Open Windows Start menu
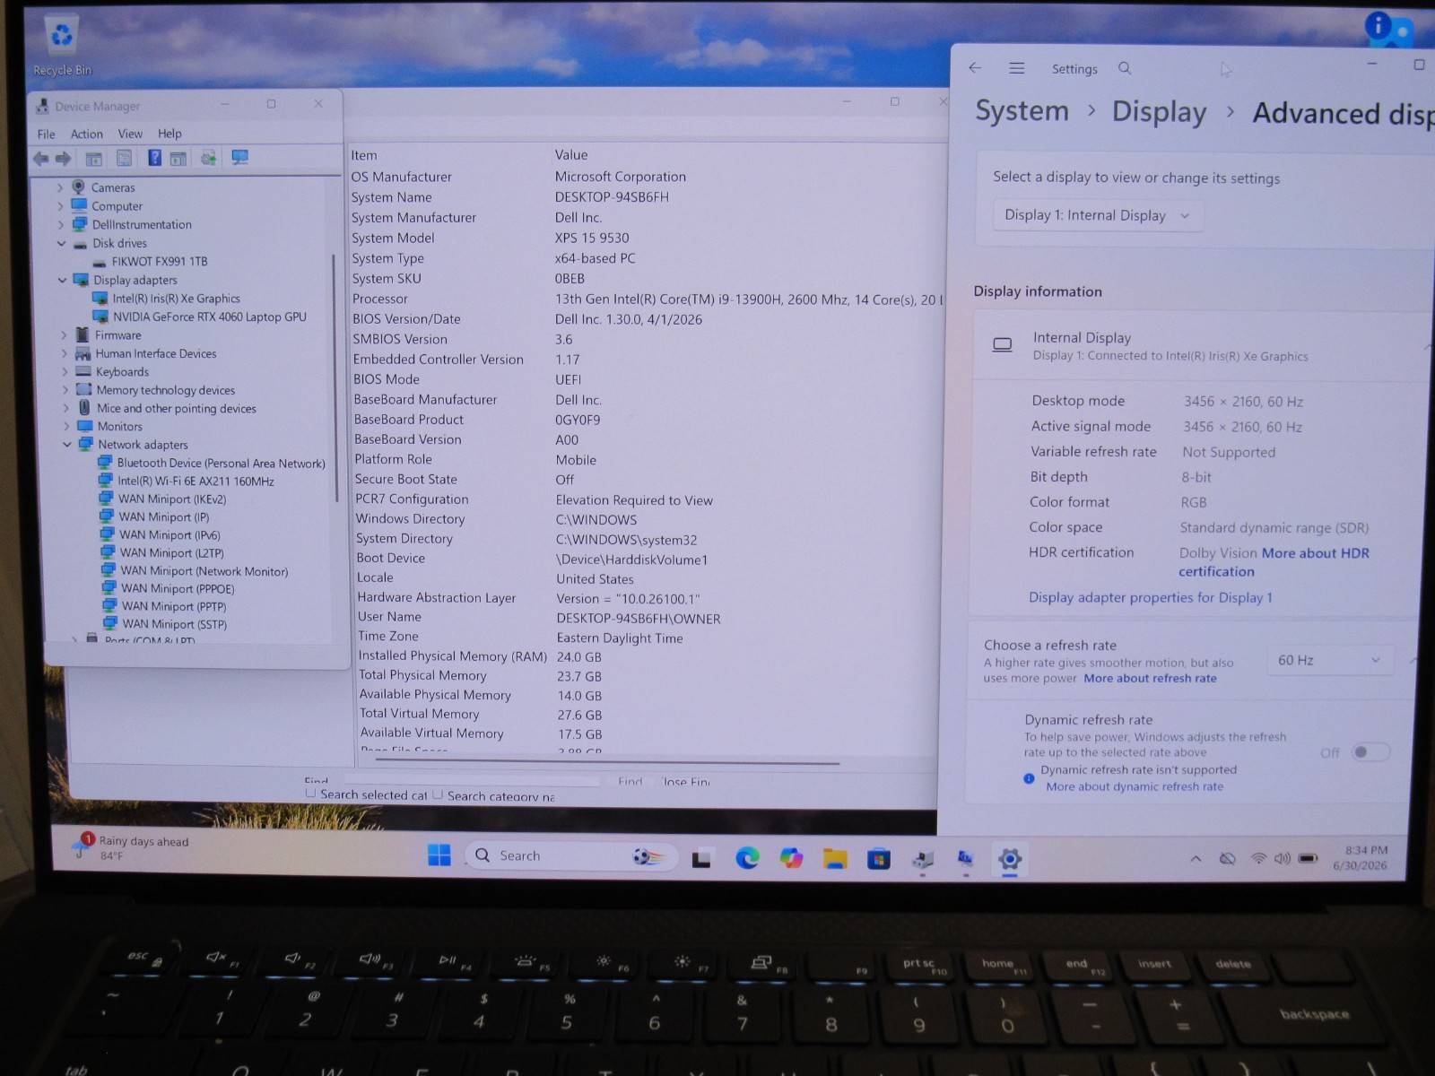 pyautogui.click(x=439, y=855)
